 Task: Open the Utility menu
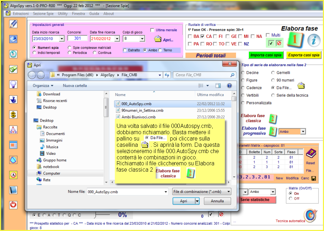pyautogui.click(x=63, y=14)
